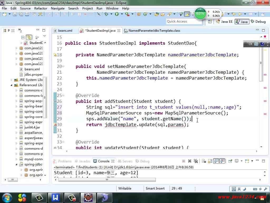The image size is (270, 203).
Task: Switch to the Debug perspective
Action: click(x=258, y=22)
